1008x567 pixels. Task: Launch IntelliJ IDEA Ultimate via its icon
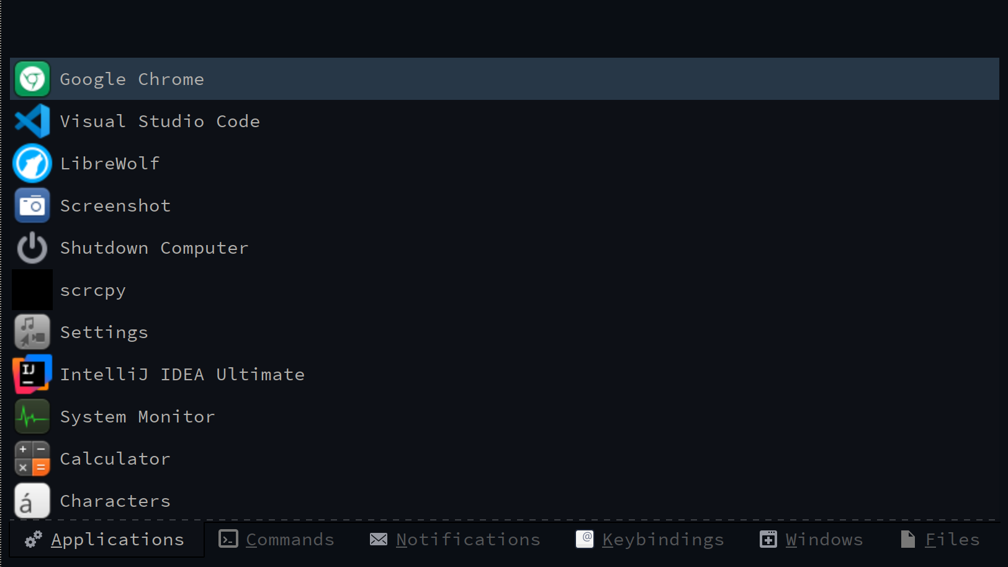click(x=32, y=374)
